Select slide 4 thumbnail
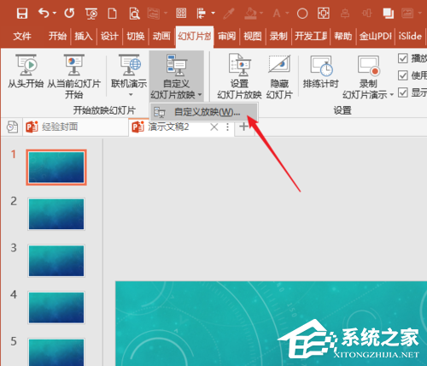 [x=56, y=308]
